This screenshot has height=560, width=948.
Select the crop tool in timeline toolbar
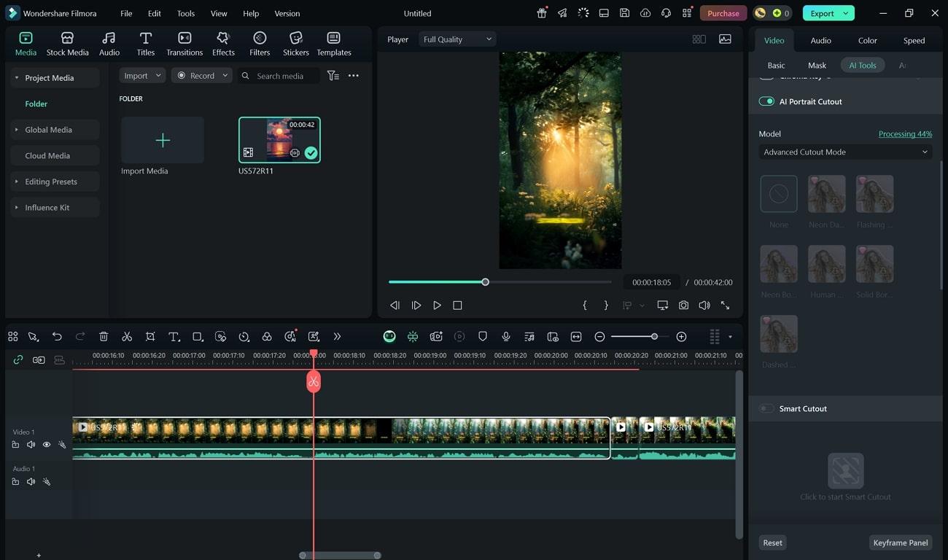click(150, 336)
